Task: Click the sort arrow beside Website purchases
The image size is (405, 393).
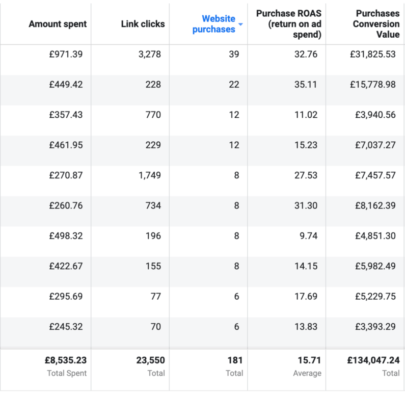Action: [240, 25]
